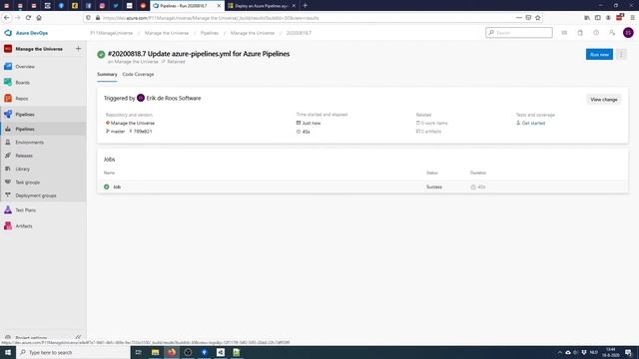This screenshot has height=359, width=639.
Task: Open the 0 artifacts link
Action: (431, 132)
